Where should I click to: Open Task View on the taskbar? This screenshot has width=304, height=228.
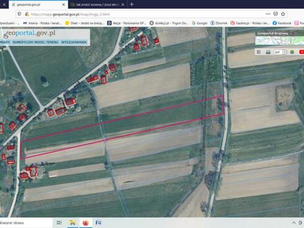(59, 222)
